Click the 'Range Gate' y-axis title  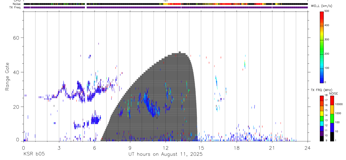click(x=8, y=77)
